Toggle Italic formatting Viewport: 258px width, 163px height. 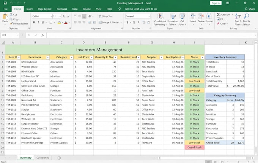[38, 22]
